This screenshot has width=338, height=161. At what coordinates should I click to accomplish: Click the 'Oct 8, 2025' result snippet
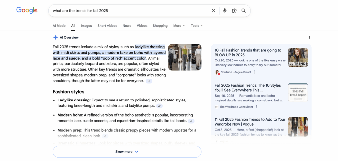250,132
